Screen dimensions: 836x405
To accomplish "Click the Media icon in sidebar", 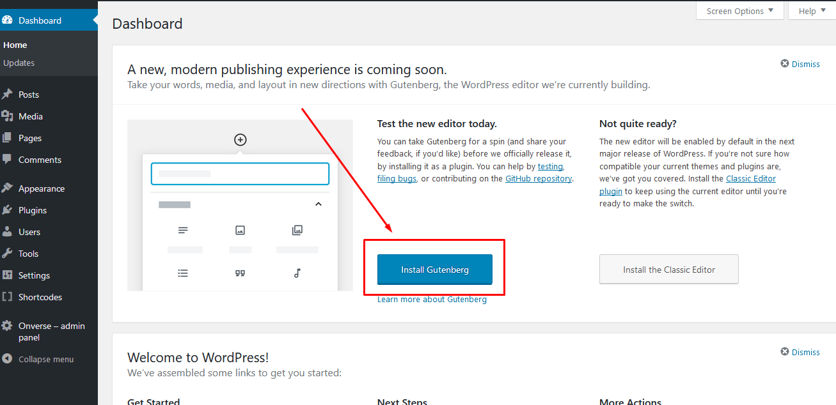I will click(x=8, y=116).
